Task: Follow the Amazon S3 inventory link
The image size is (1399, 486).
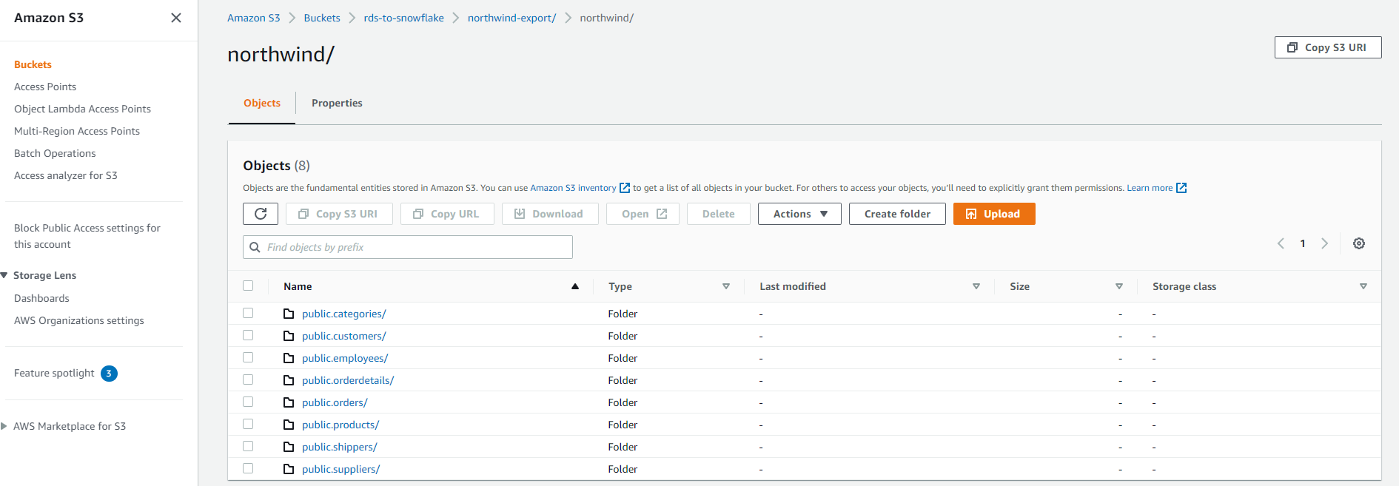Action: tap(573, 188)
